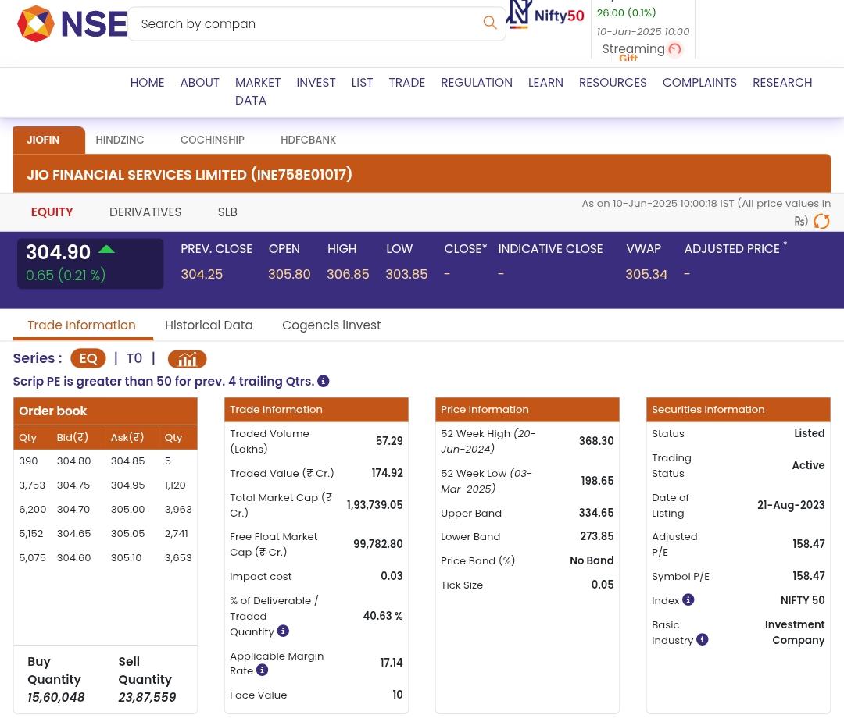Switch to the JIOFIN quote tab
The image size is (844, 722).
tap(49, 140)
